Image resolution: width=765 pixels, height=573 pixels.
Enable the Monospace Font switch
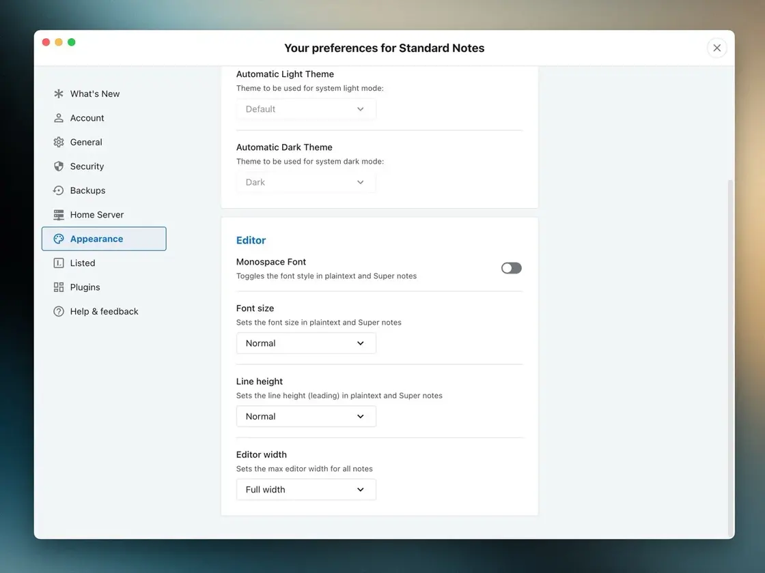coord(512,268)
